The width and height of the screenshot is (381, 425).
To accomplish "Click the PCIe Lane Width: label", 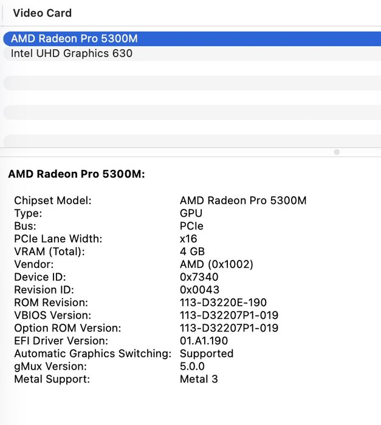I will [58, 239].
